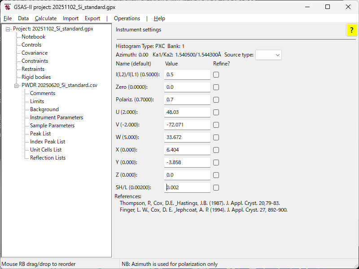The image size is (359, 269).
Task: Click the W value input field
Action: [x=187, y=137]
